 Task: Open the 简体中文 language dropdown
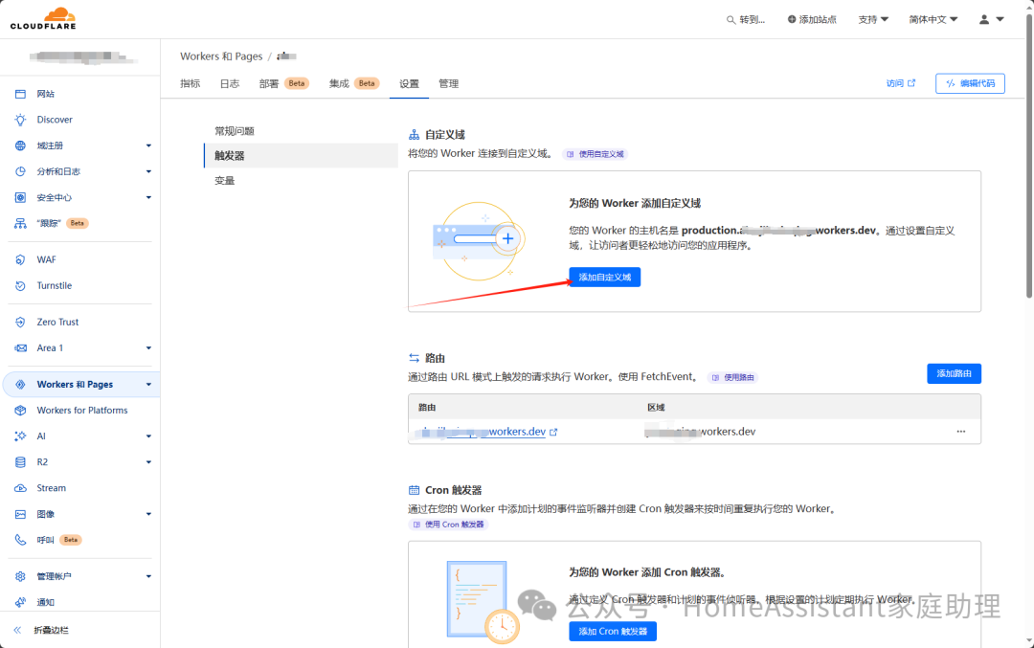[933, 20]
